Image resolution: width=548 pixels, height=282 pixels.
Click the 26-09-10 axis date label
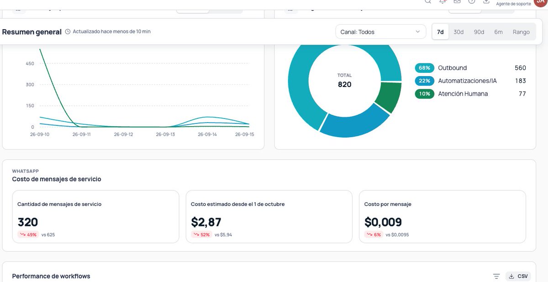40,134
